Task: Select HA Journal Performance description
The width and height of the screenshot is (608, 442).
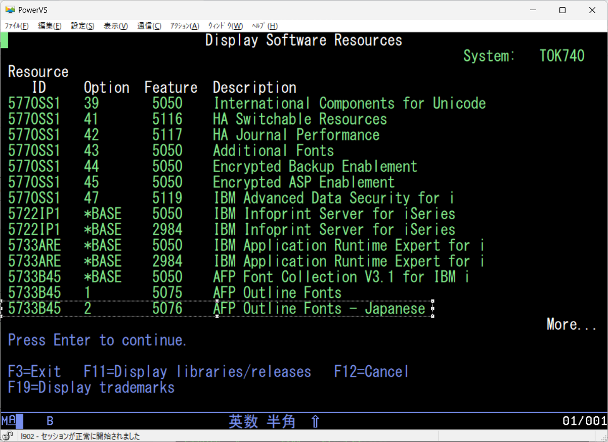Action: click(296, 135)
